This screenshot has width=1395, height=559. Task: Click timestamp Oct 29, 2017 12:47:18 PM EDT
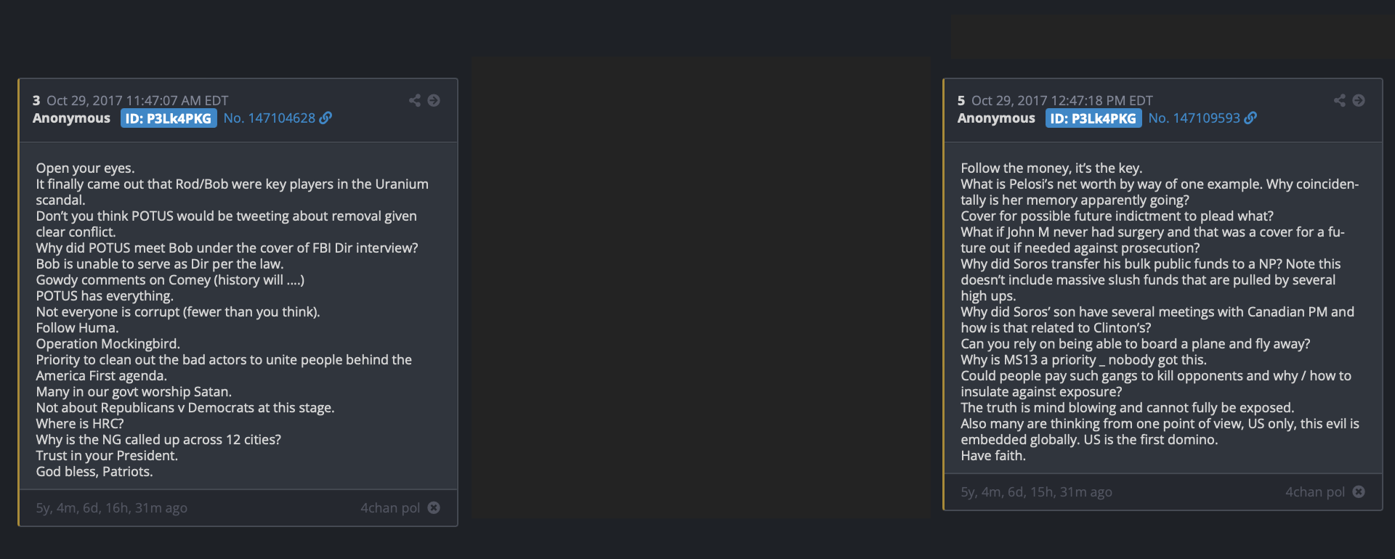[x=1062, y=100]
